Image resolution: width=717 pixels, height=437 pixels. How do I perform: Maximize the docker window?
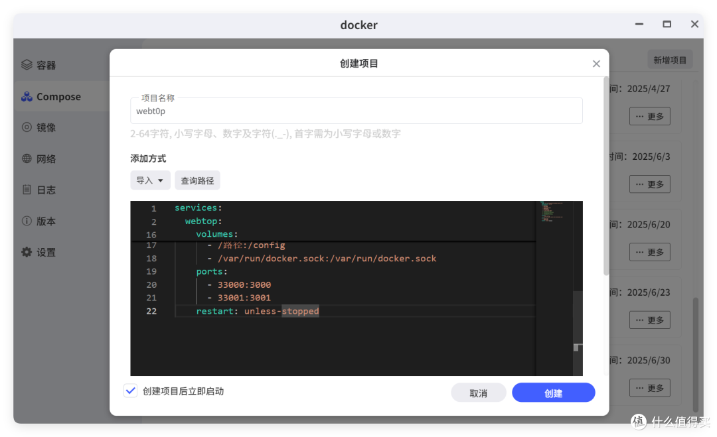click(667, 24)
